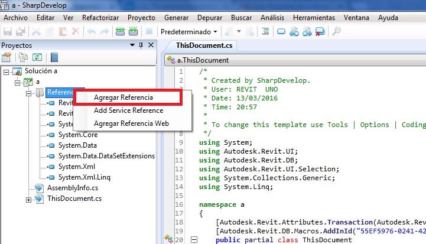Click the blue book icon in Proyectos toolbar
The width and height of the screenshot is (426, 244).
click(54, 57)
